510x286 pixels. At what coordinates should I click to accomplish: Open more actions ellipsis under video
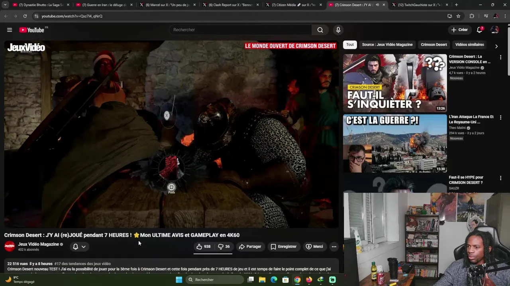coord(334,247)
